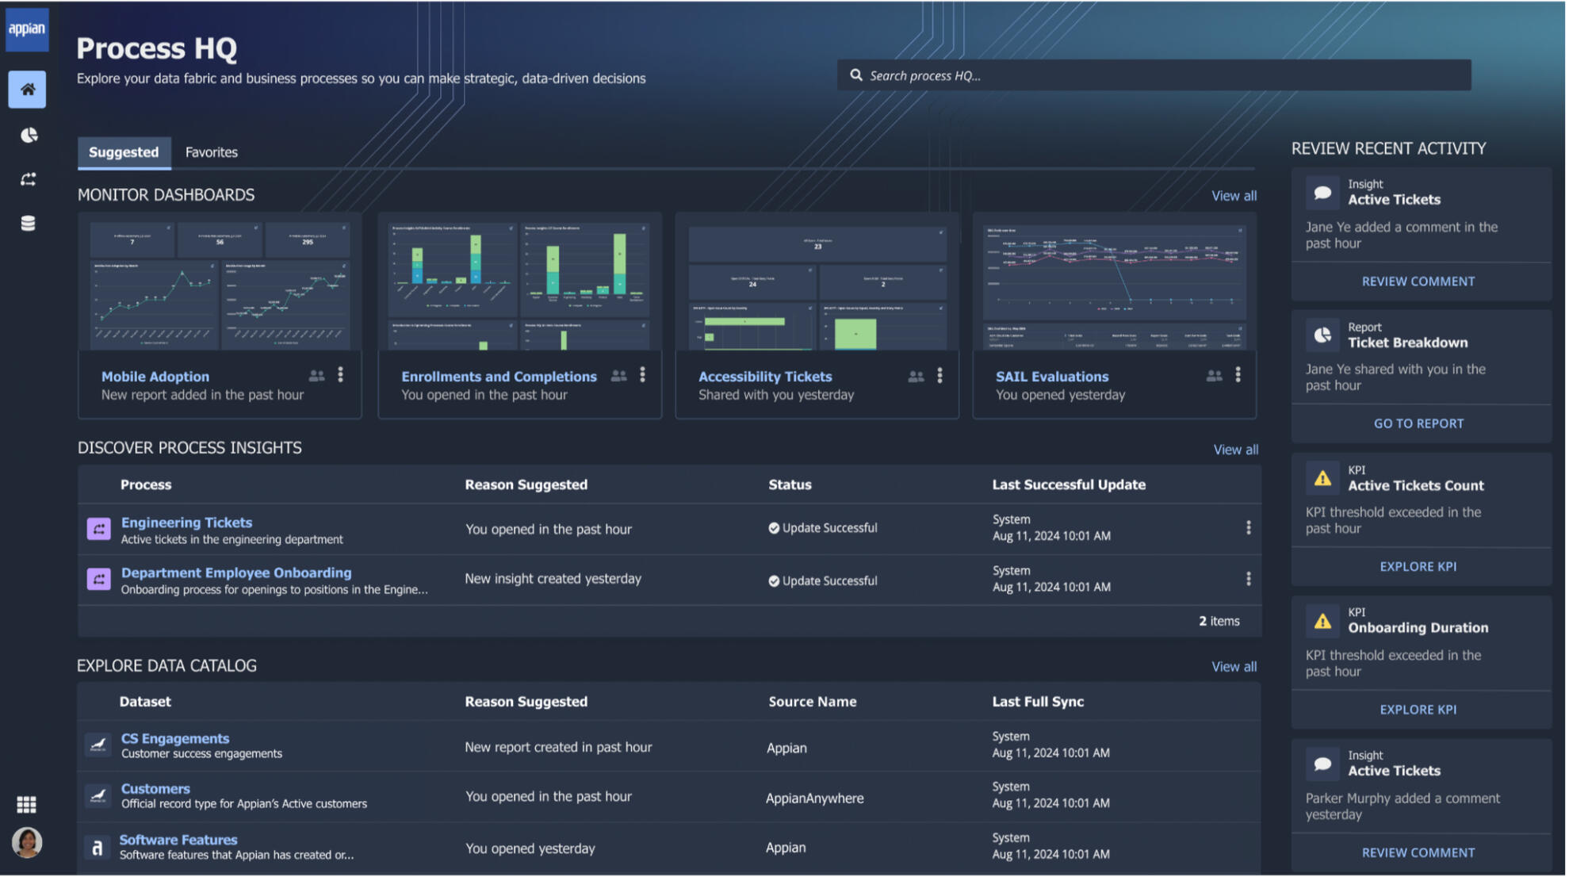Open options menu for Accessibility Tickets card
Screen dimensions: 1569x877
click(x=939, y=375)
